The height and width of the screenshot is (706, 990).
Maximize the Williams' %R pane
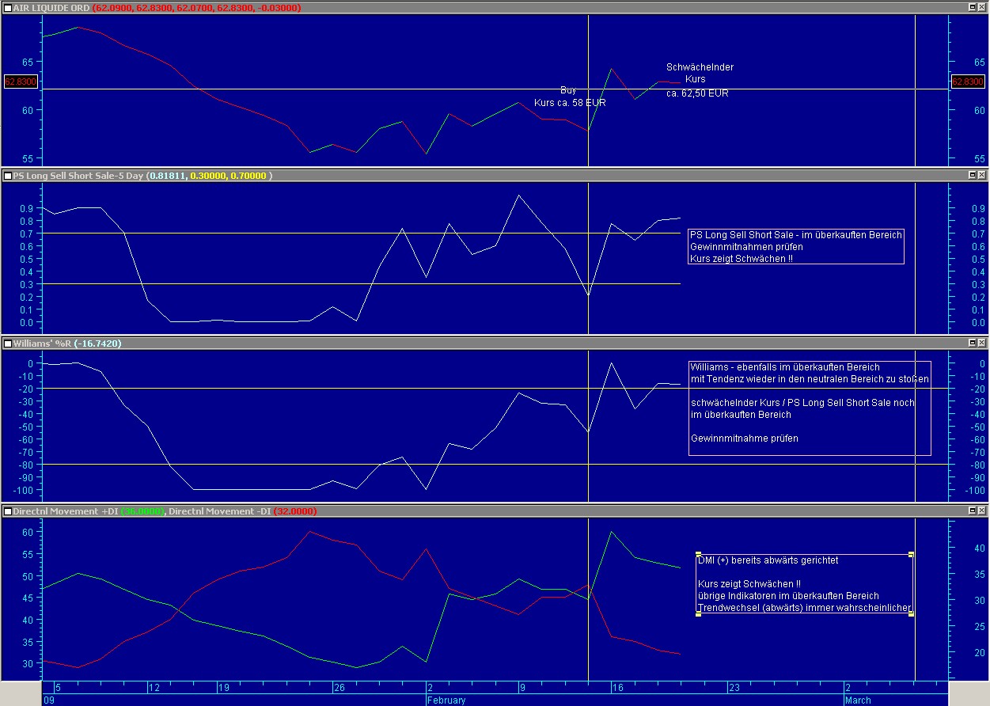click(x=973, y=343)
